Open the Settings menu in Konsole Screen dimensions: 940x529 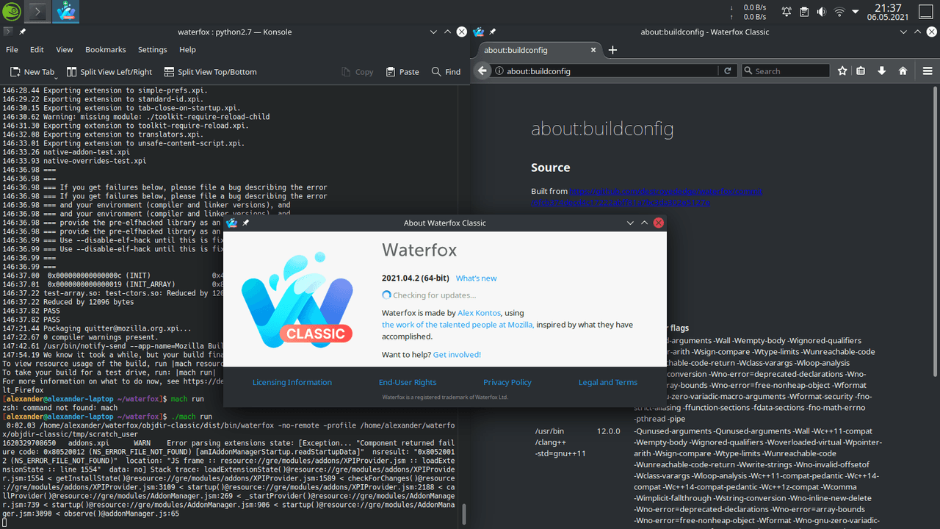[x=153, y=49]
